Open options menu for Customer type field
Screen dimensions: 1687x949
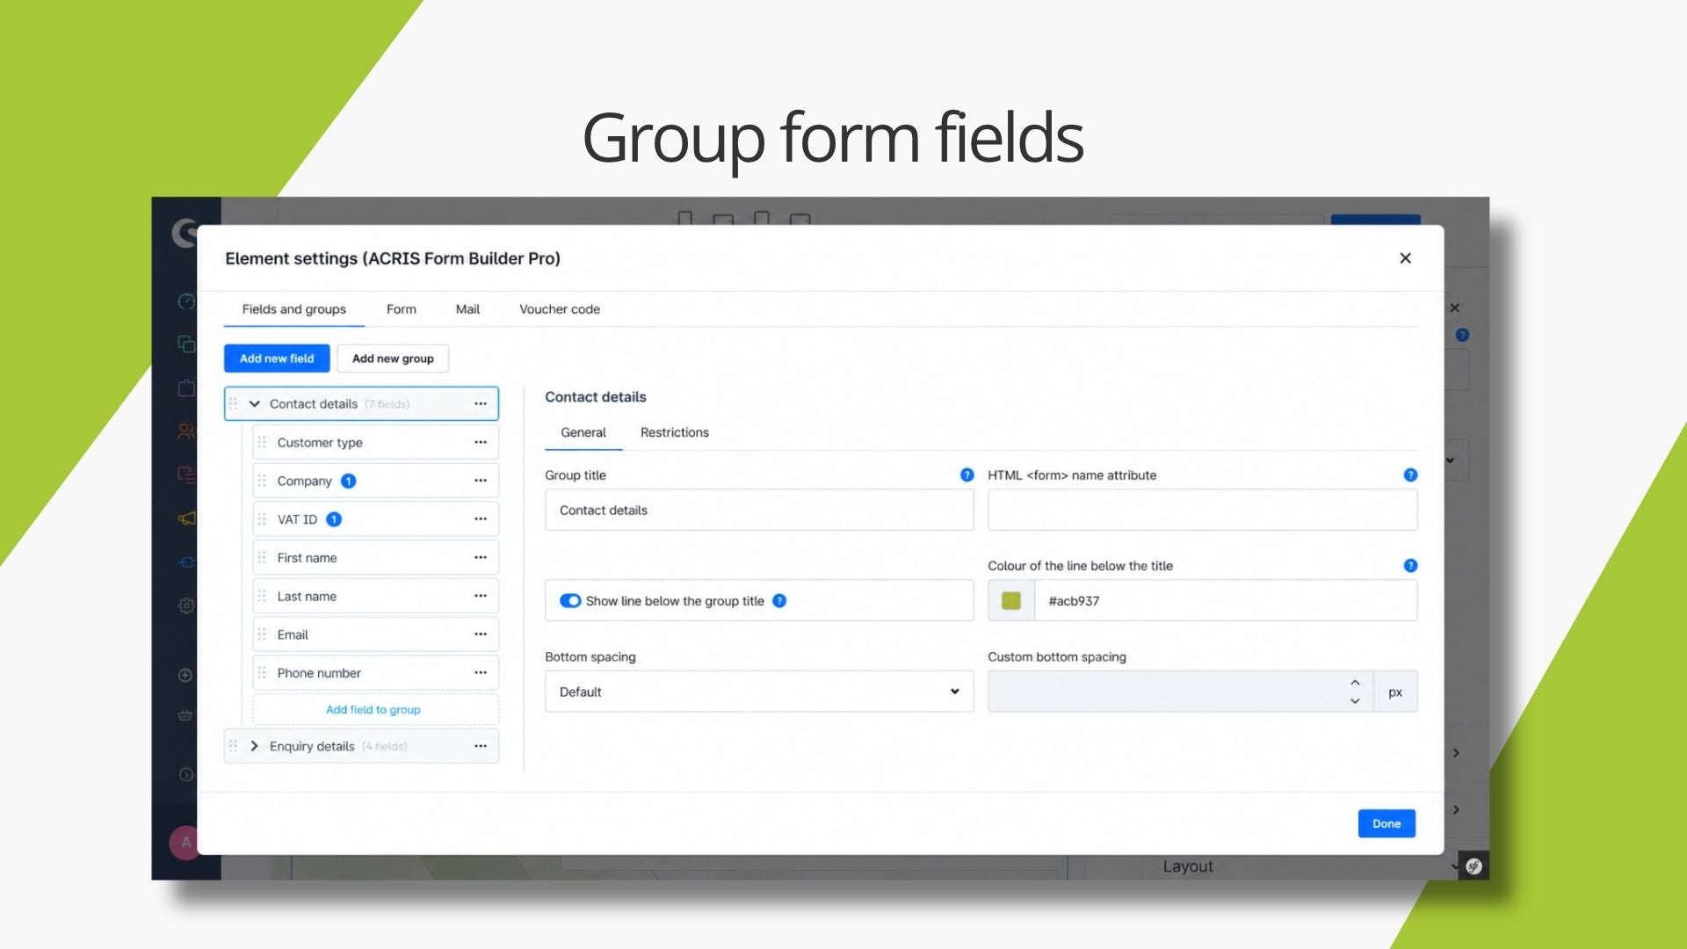click(481, 443)
